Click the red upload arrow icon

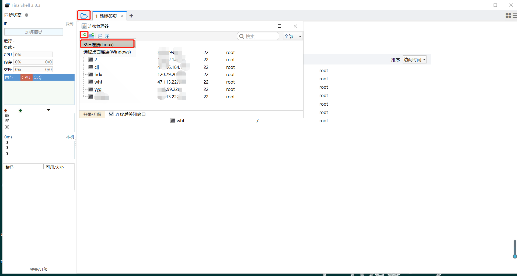point(5,110)
